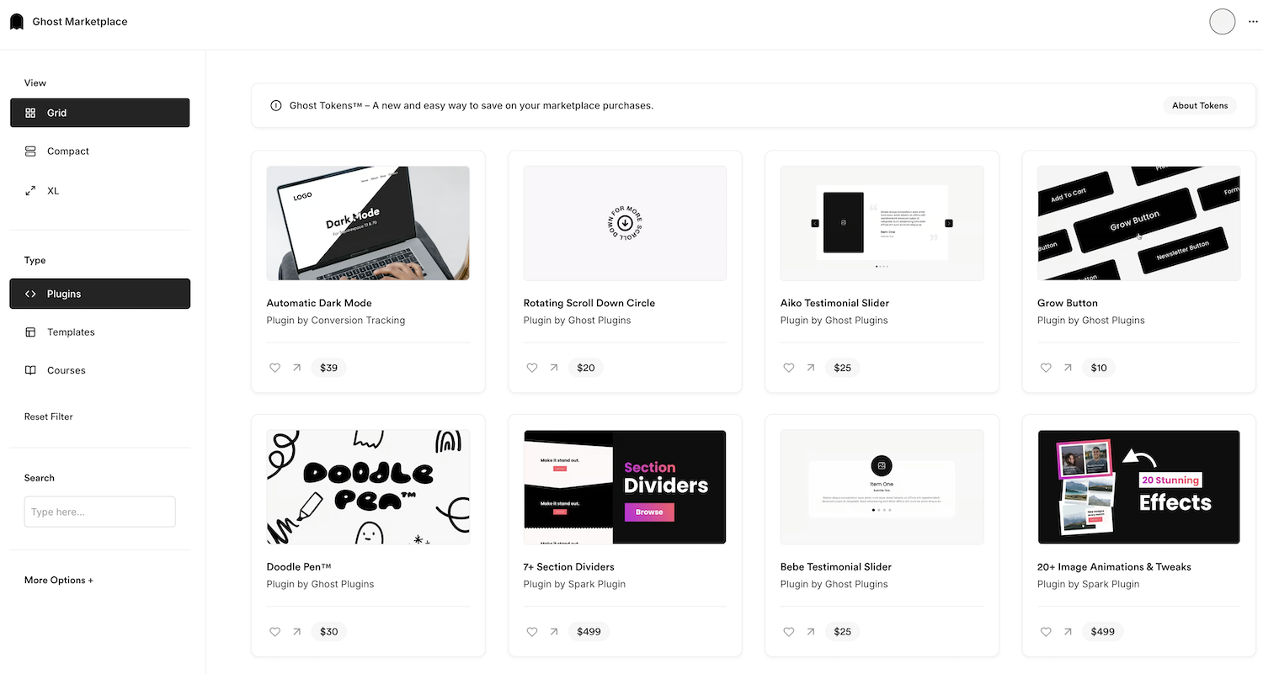1263x674 pixels.
Task: Click 'Plugin by Conversion Tracking' text
Action: coord(336,321)
